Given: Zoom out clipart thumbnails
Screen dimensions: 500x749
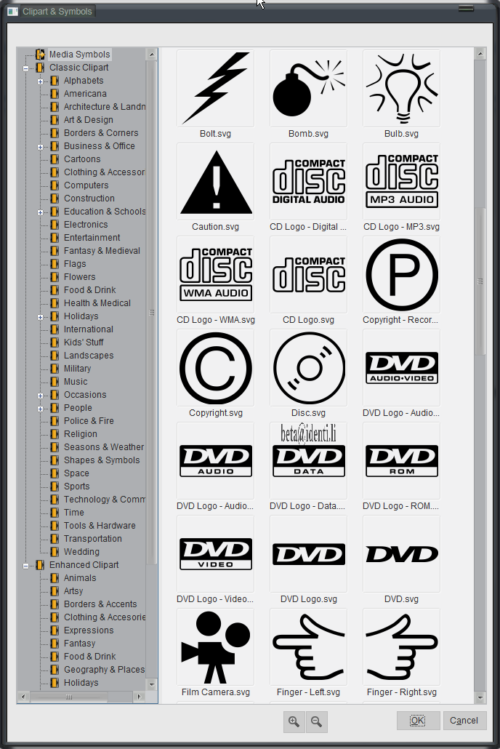Looking at the screenshot, I should 317,721.
